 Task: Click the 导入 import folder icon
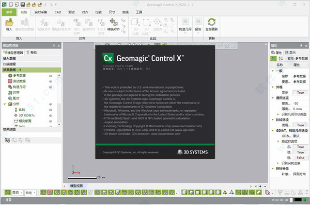[9, 23]
